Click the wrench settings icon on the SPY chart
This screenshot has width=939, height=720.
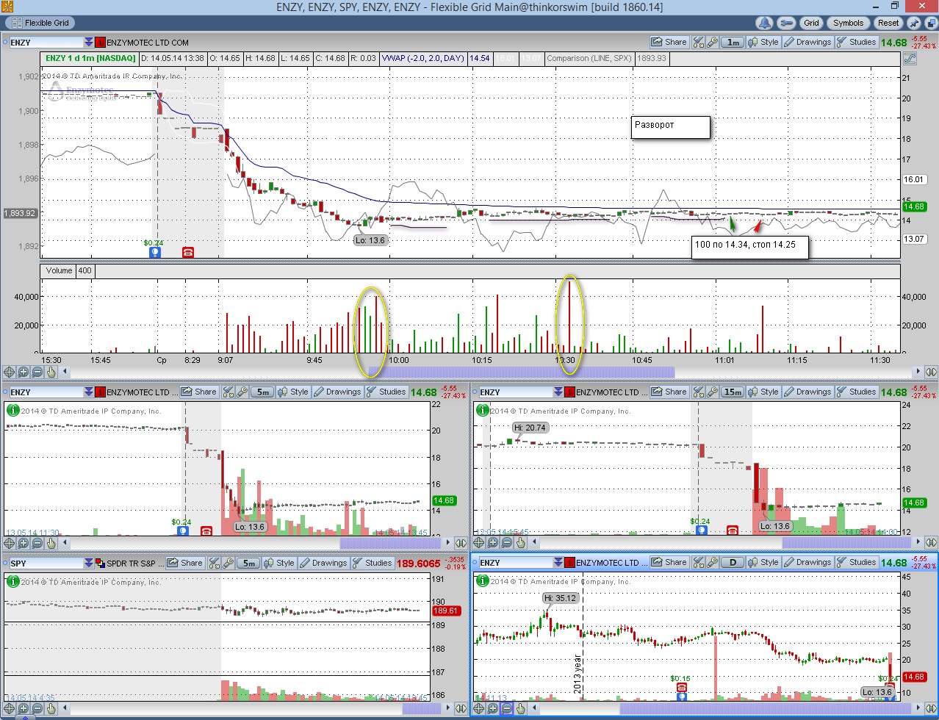[x=228, y=563]
